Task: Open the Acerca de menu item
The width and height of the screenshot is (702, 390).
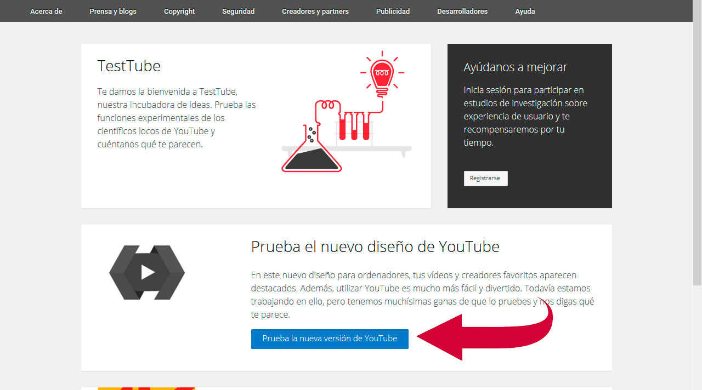Action: pos(46,11)
